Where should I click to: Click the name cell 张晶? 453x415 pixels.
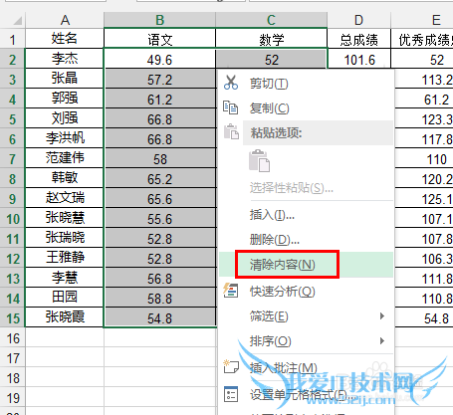tap(65, 79)
